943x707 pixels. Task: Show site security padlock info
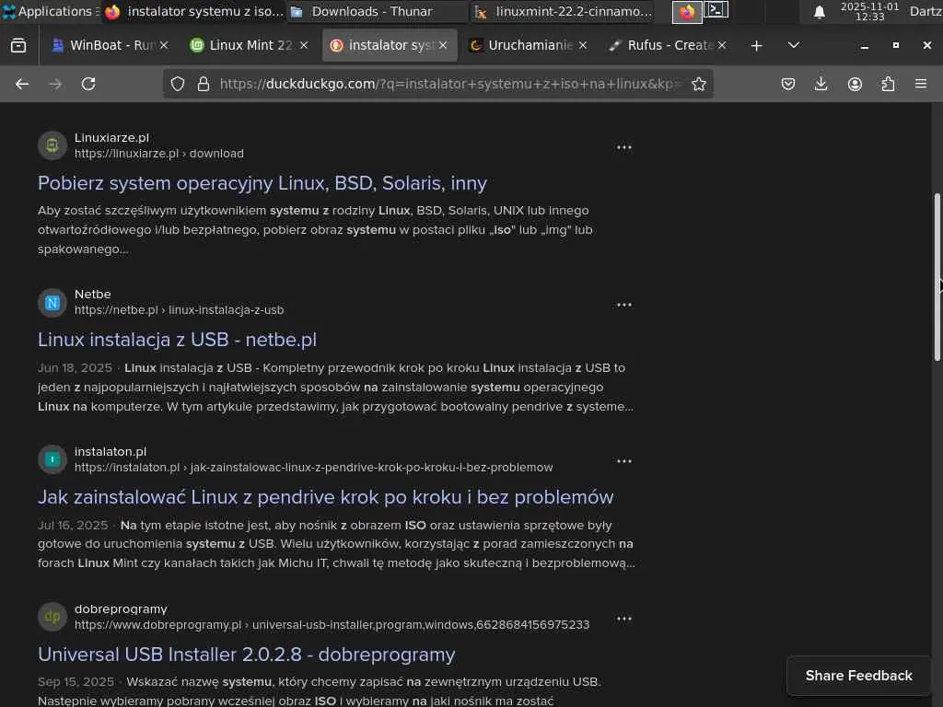[x=204, y=84]
